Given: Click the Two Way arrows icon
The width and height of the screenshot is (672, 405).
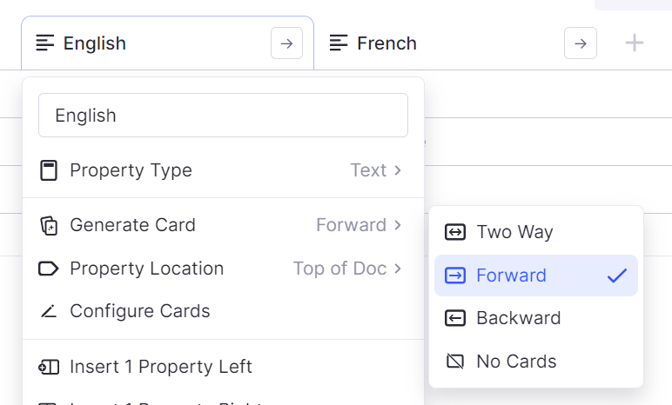Looking at the screenshot, I should [x=454, y=232].
